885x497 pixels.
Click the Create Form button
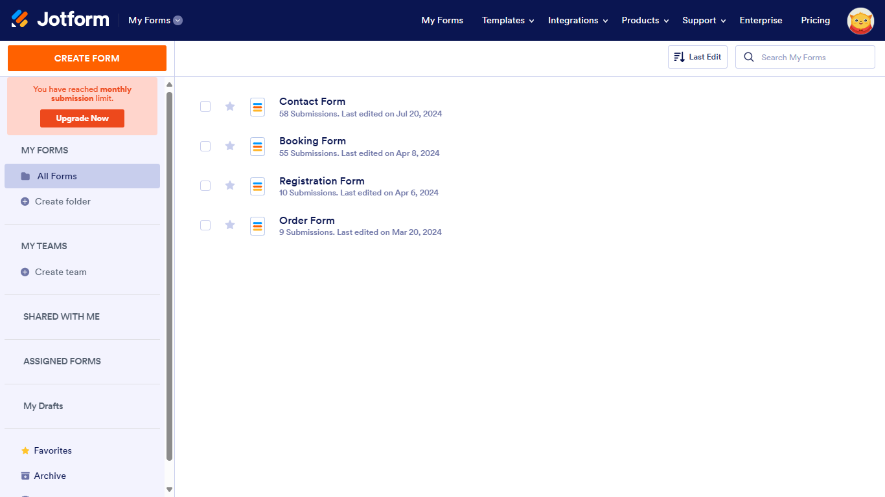[87, 58]
